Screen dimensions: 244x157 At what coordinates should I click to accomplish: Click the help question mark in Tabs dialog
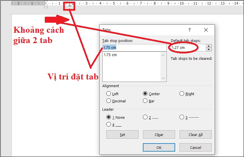coord(190,30)
